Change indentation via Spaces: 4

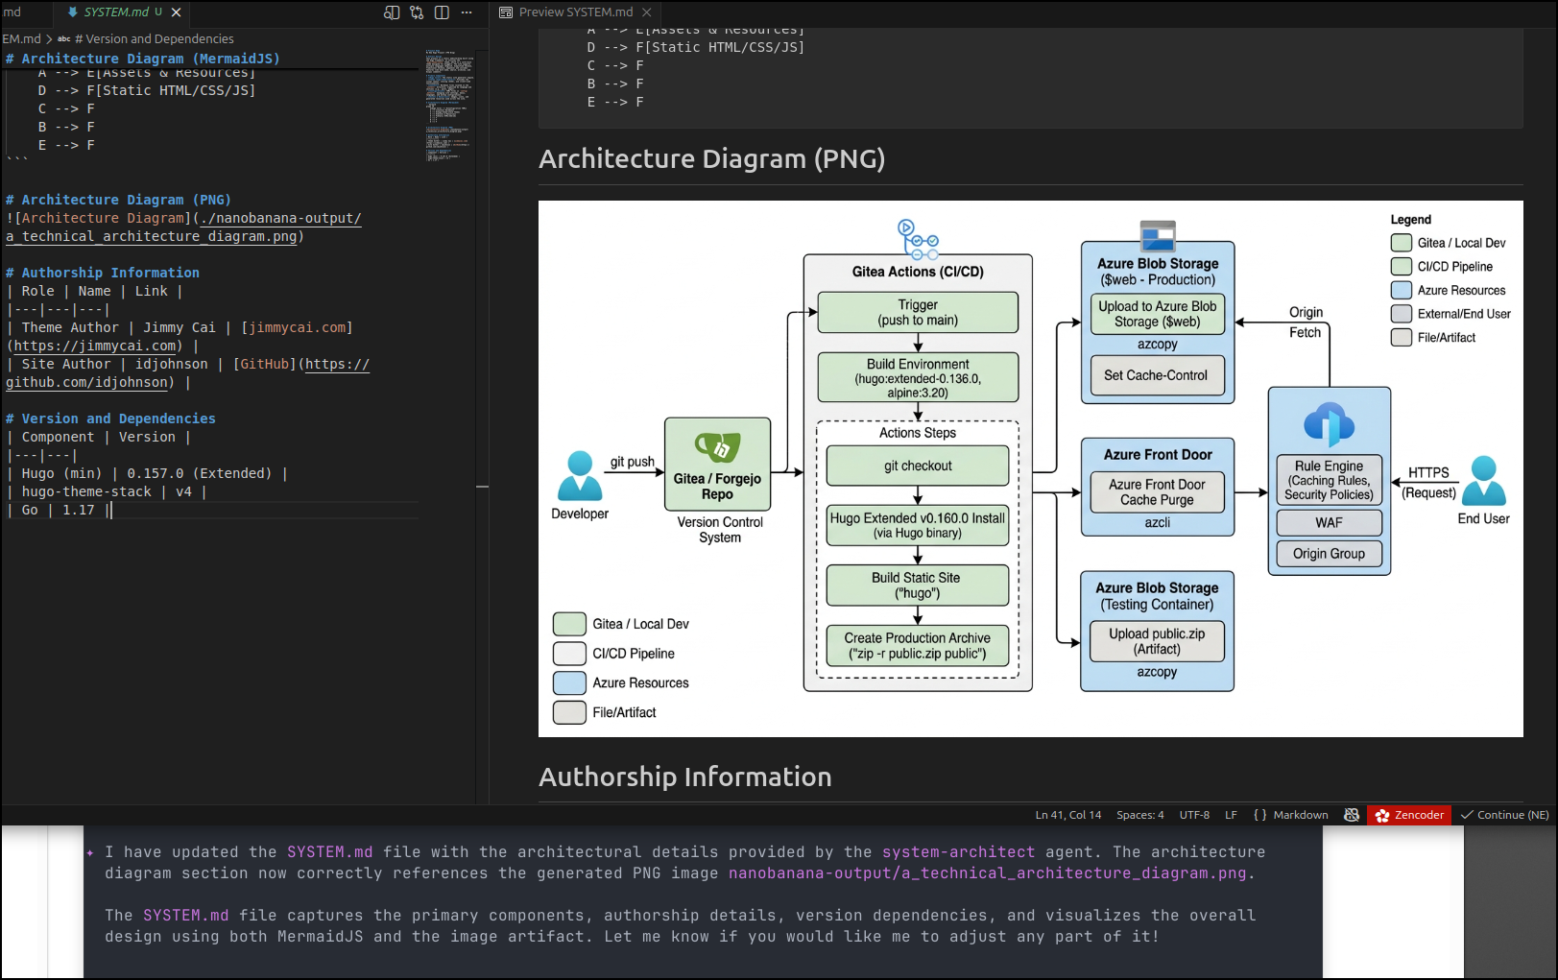1139,815
